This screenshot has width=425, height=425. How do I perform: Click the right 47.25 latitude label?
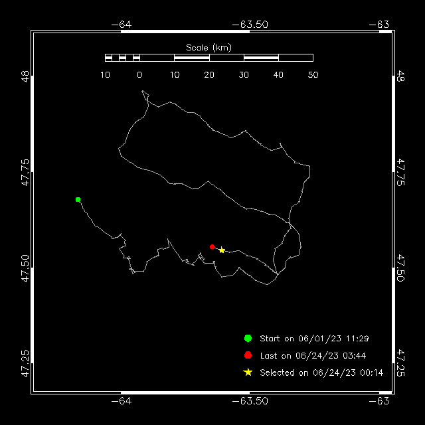400,363
